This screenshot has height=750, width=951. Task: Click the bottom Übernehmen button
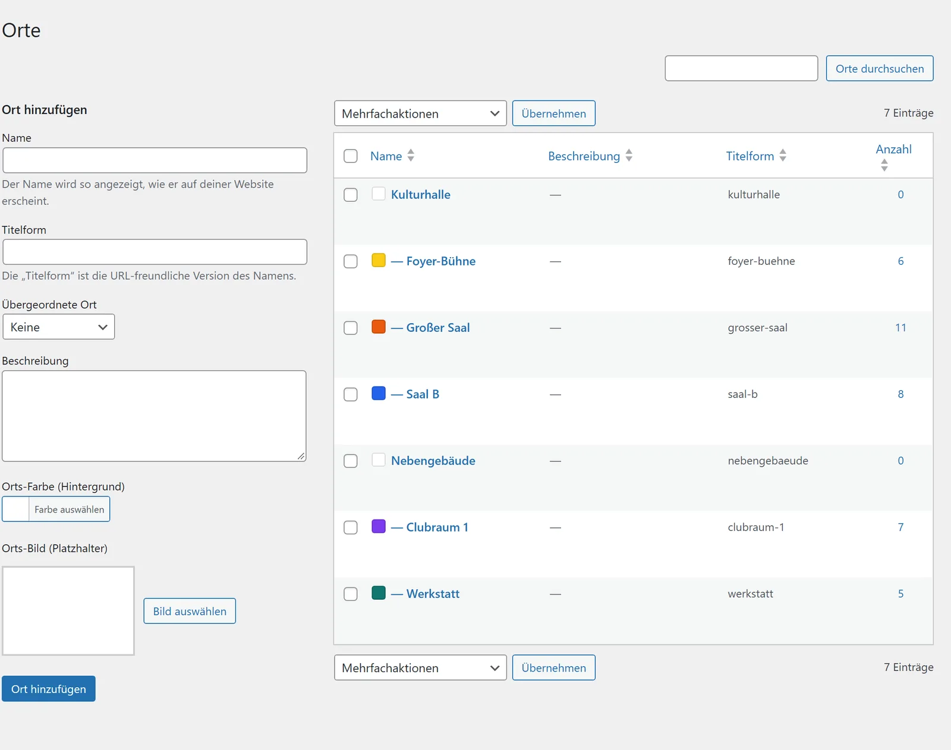[554, 668]
